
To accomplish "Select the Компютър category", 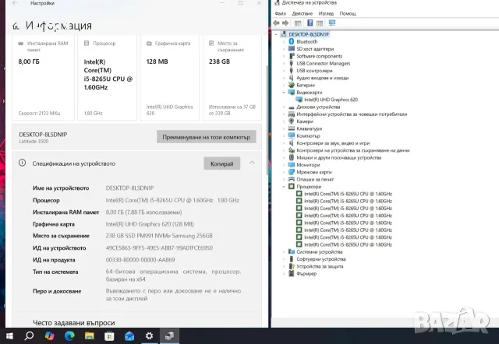I will (x=308, y=136).
